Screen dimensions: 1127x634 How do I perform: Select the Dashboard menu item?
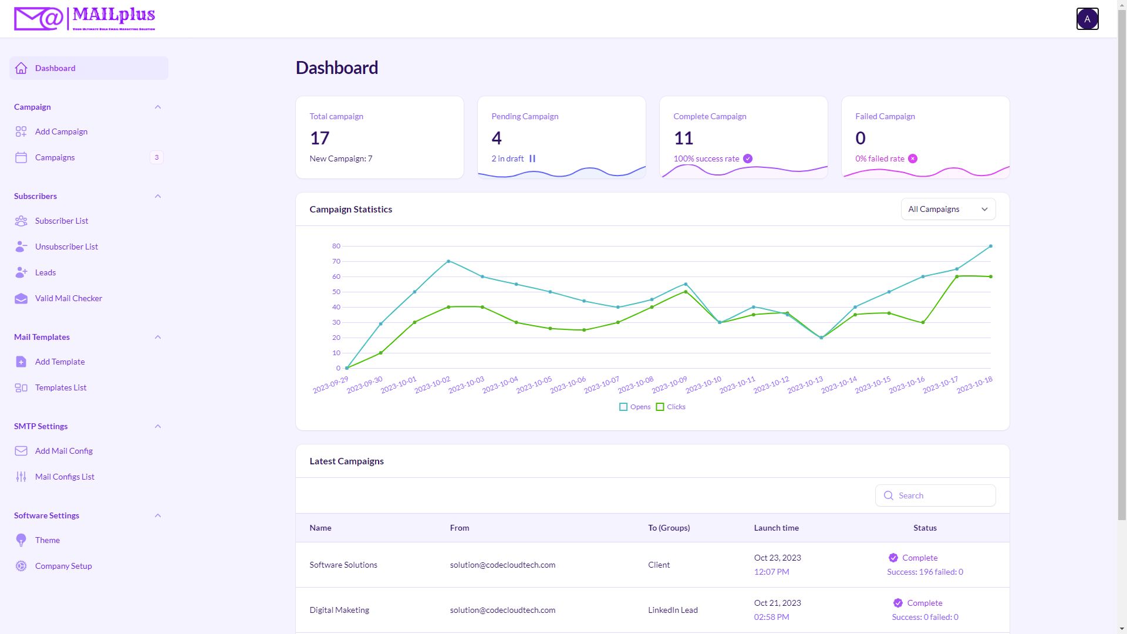point(55,68)
